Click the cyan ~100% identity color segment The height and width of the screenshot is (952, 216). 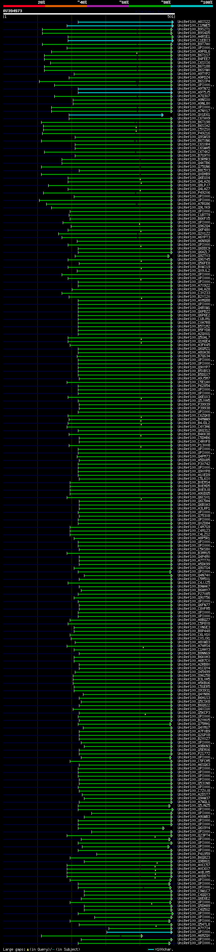(x=192, y=6)
